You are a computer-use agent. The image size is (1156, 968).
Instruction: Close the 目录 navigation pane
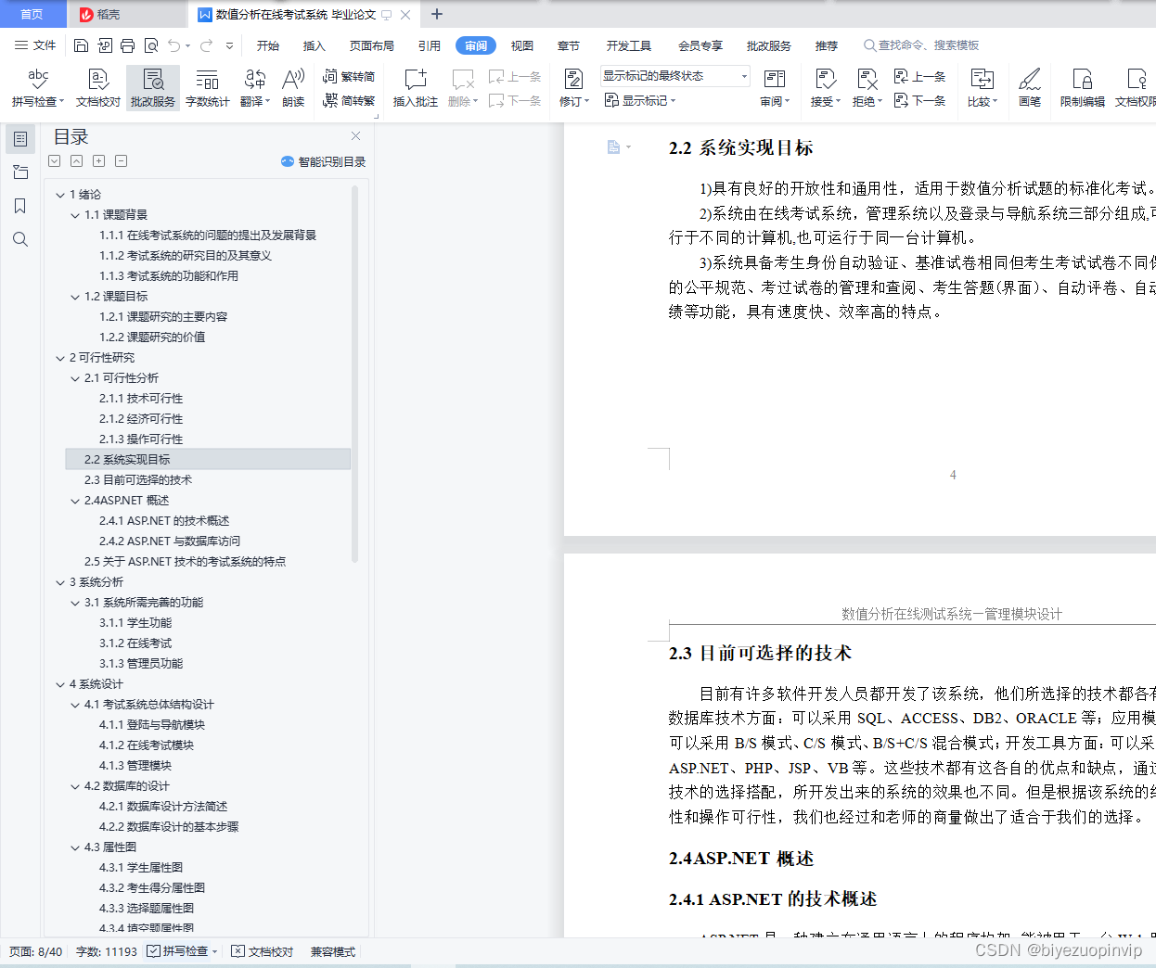355,136
